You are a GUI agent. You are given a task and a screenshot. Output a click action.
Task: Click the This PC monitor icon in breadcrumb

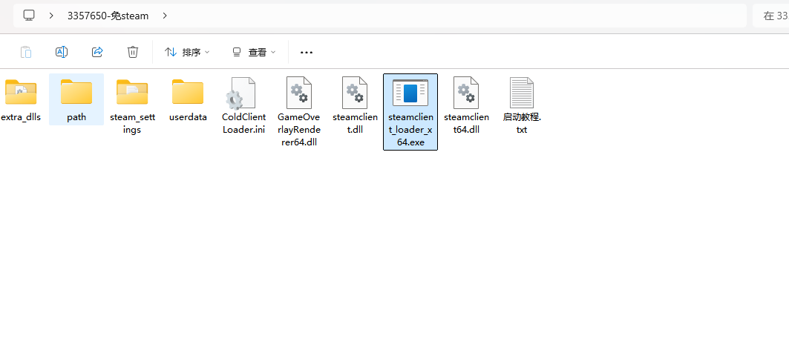point(29,16)
